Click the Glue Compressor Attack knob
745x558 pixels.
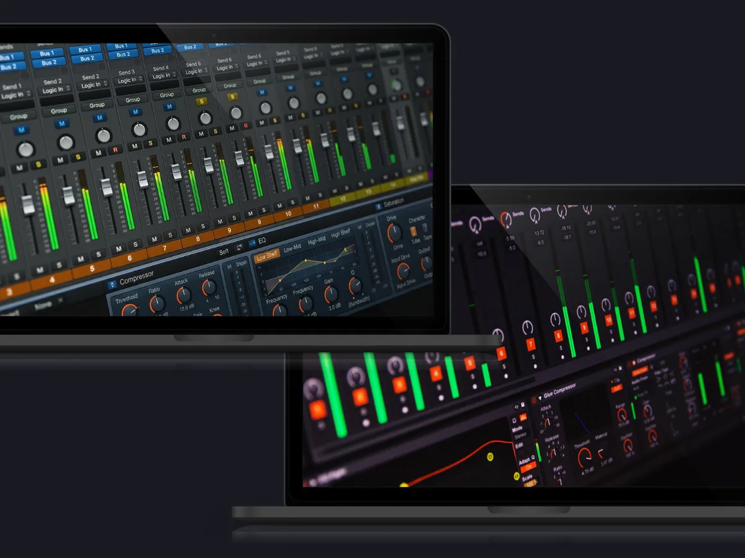pyautogui.click(x=546, y=424)
